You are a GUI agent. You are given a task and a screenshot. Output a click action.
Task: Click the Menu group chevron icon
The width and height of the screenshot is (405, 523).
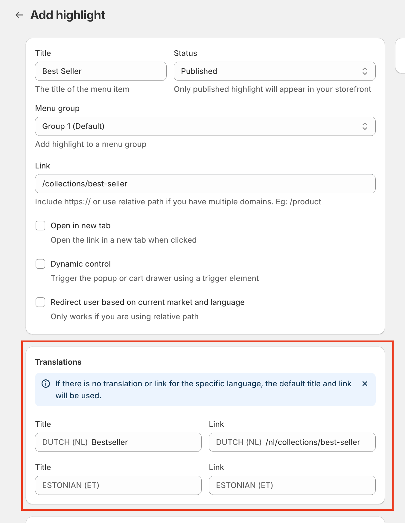[x=365, y=126]
